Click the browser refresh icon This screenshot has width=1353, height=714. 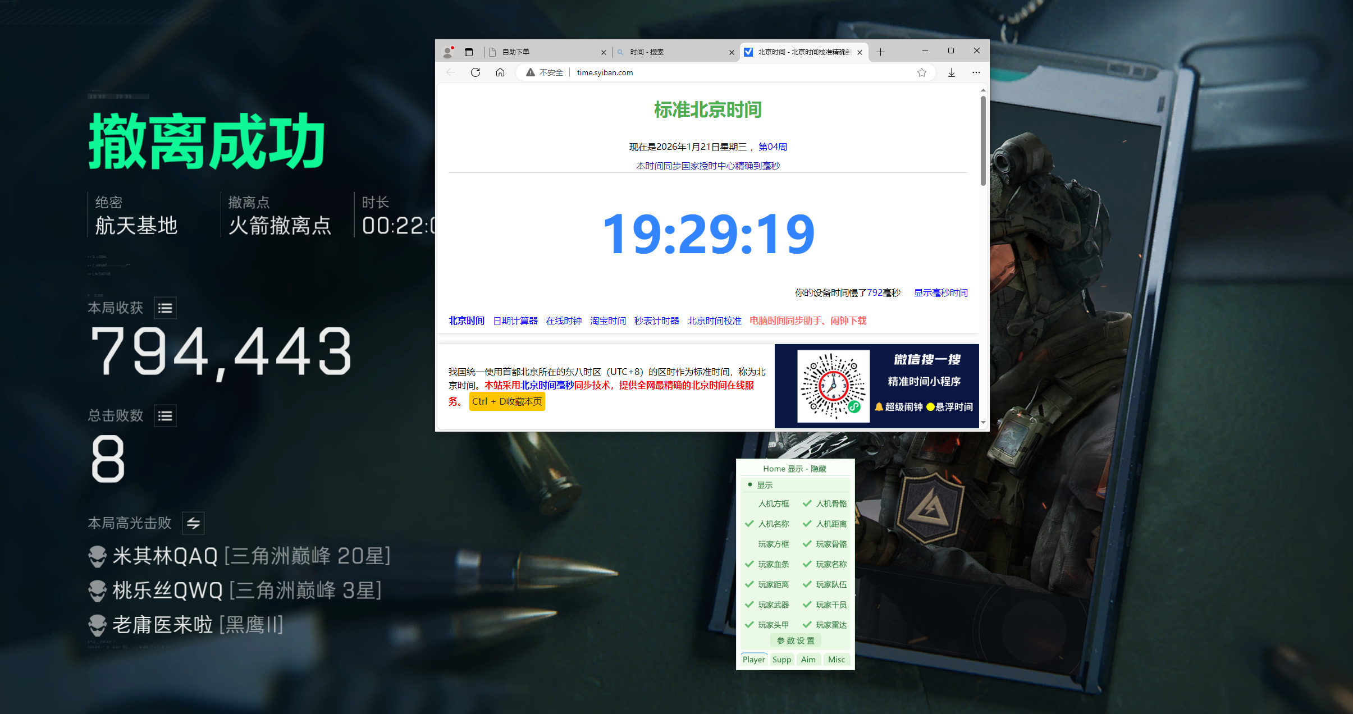476,72
